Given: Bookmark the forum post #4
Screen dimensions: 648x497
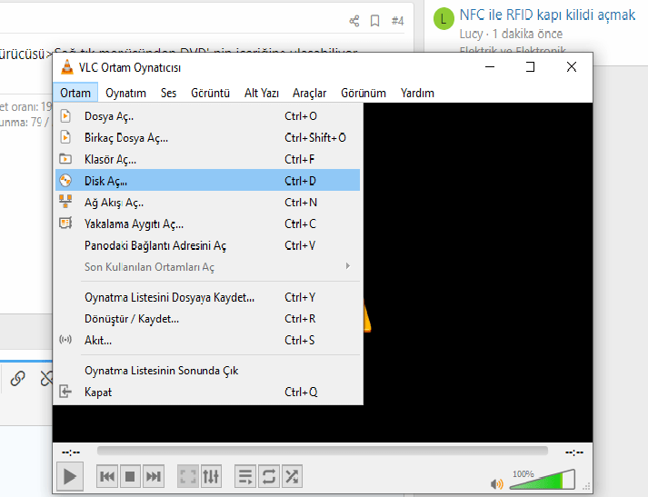Looking at the screenshot, I should pos(374,21).
